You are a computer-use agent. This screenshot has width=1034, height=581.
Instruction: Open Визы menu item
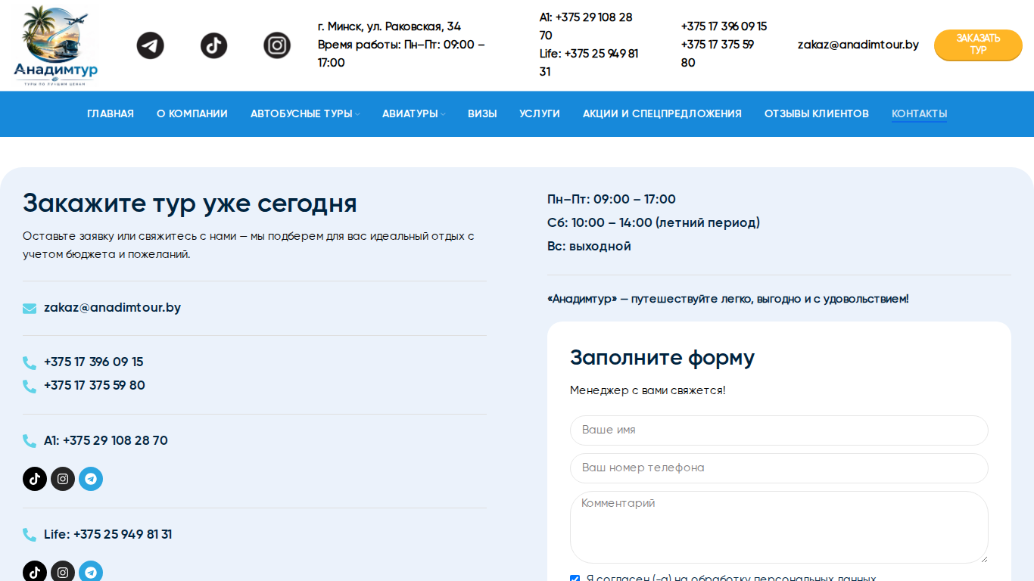coord(482,113)
